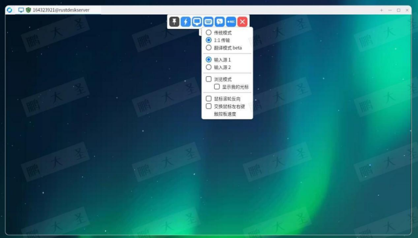
Task: Choose 输入源 2 radio button
Action: coord(209,67)
